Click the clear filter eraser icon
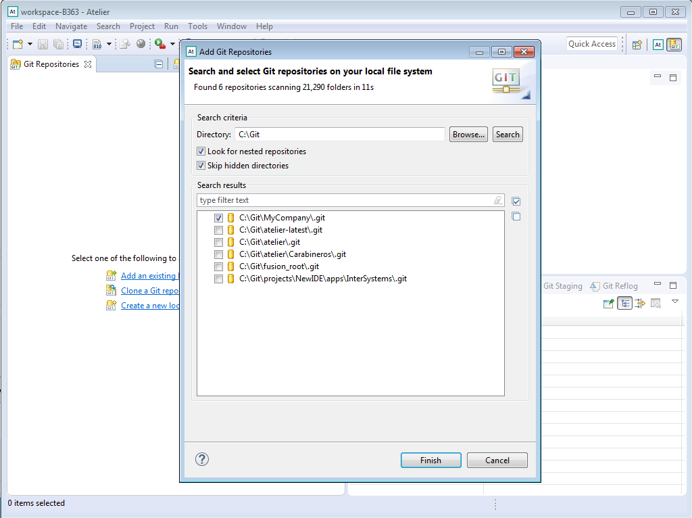 (x=498, y=200)
